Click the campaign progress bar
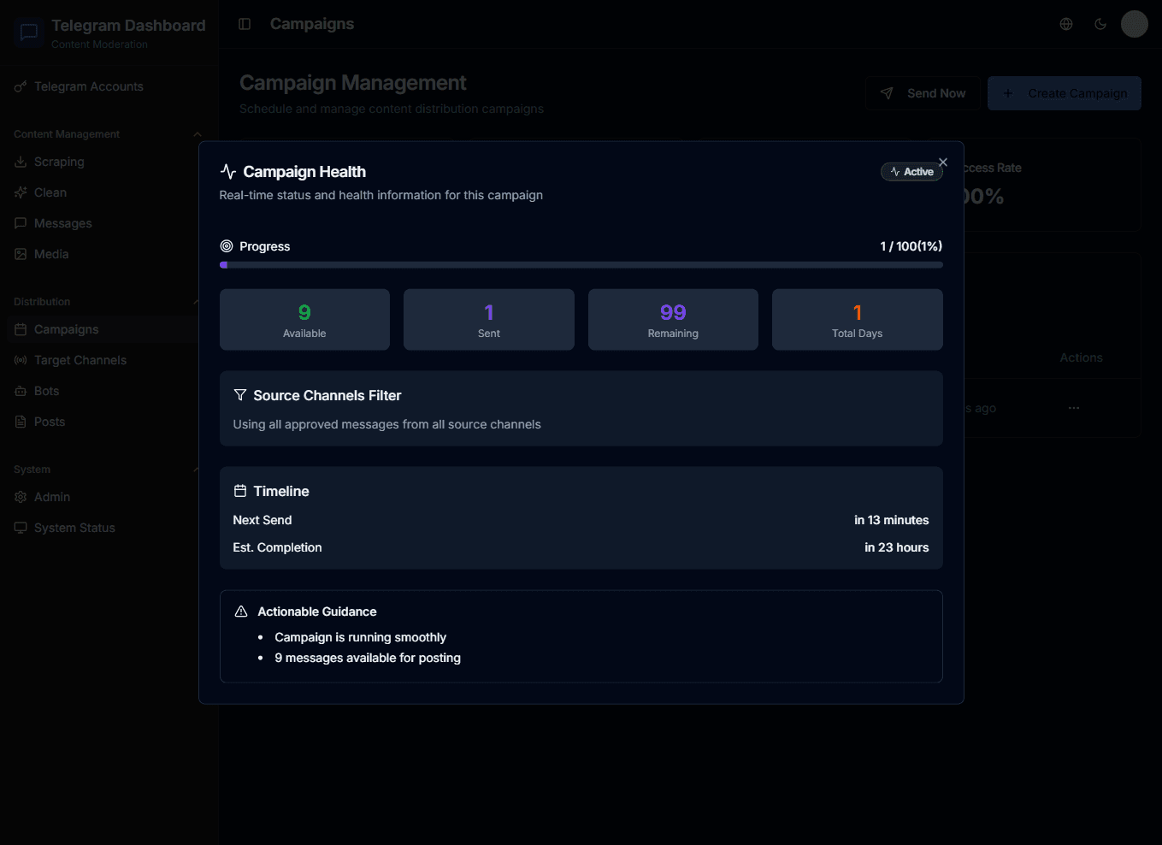 [x=581, y=265]
